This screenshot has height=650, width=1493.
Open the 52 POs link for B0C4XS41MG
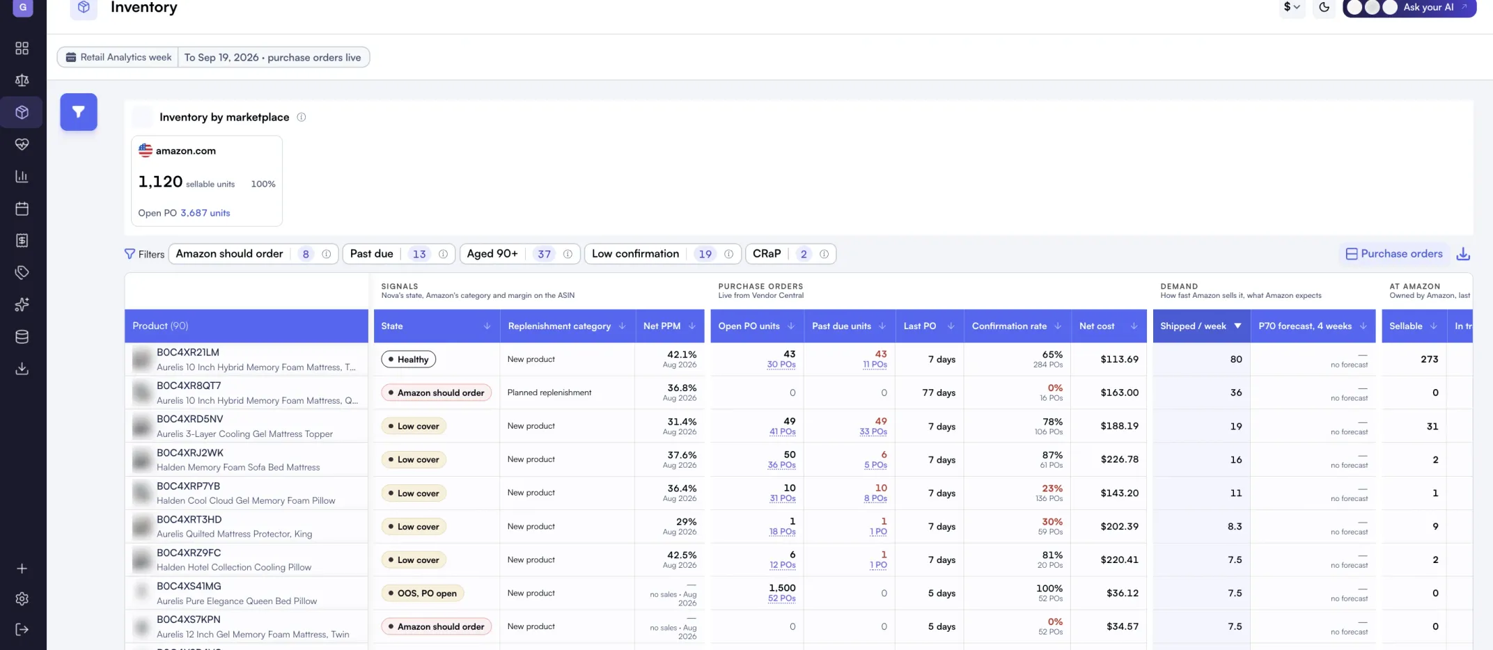tap(781, 599)
